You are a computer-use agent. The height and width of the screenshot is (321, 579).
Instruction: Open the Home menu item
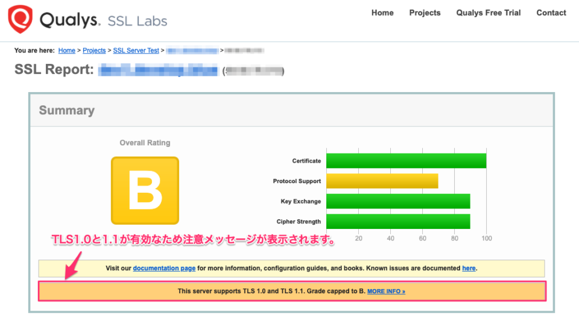click(x=382, y=13)
